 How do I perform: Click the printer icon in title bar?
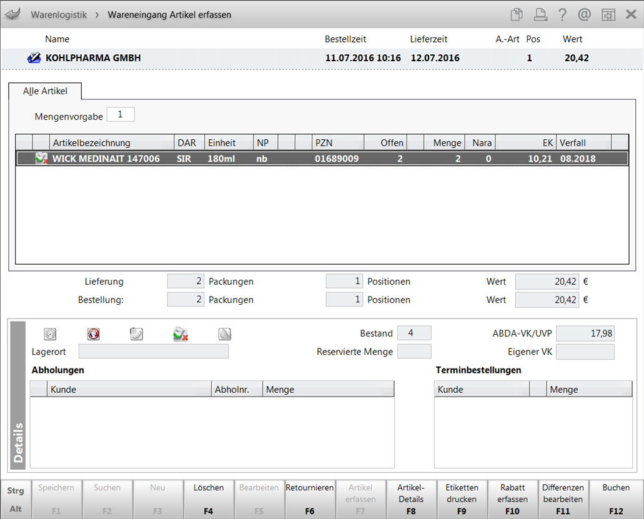coord(540,14)
